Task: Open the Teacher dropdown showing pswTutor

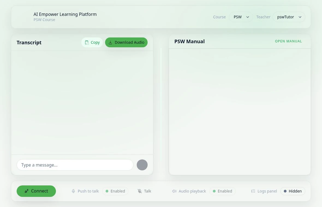Action: coord(289,17)
